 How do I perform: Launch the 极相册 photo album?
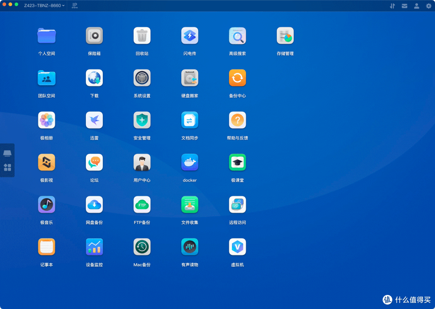click(x=47, y=120)
